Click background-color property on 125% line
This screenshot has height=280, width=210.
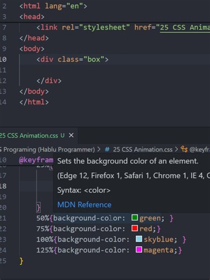(x=92, y=250)
